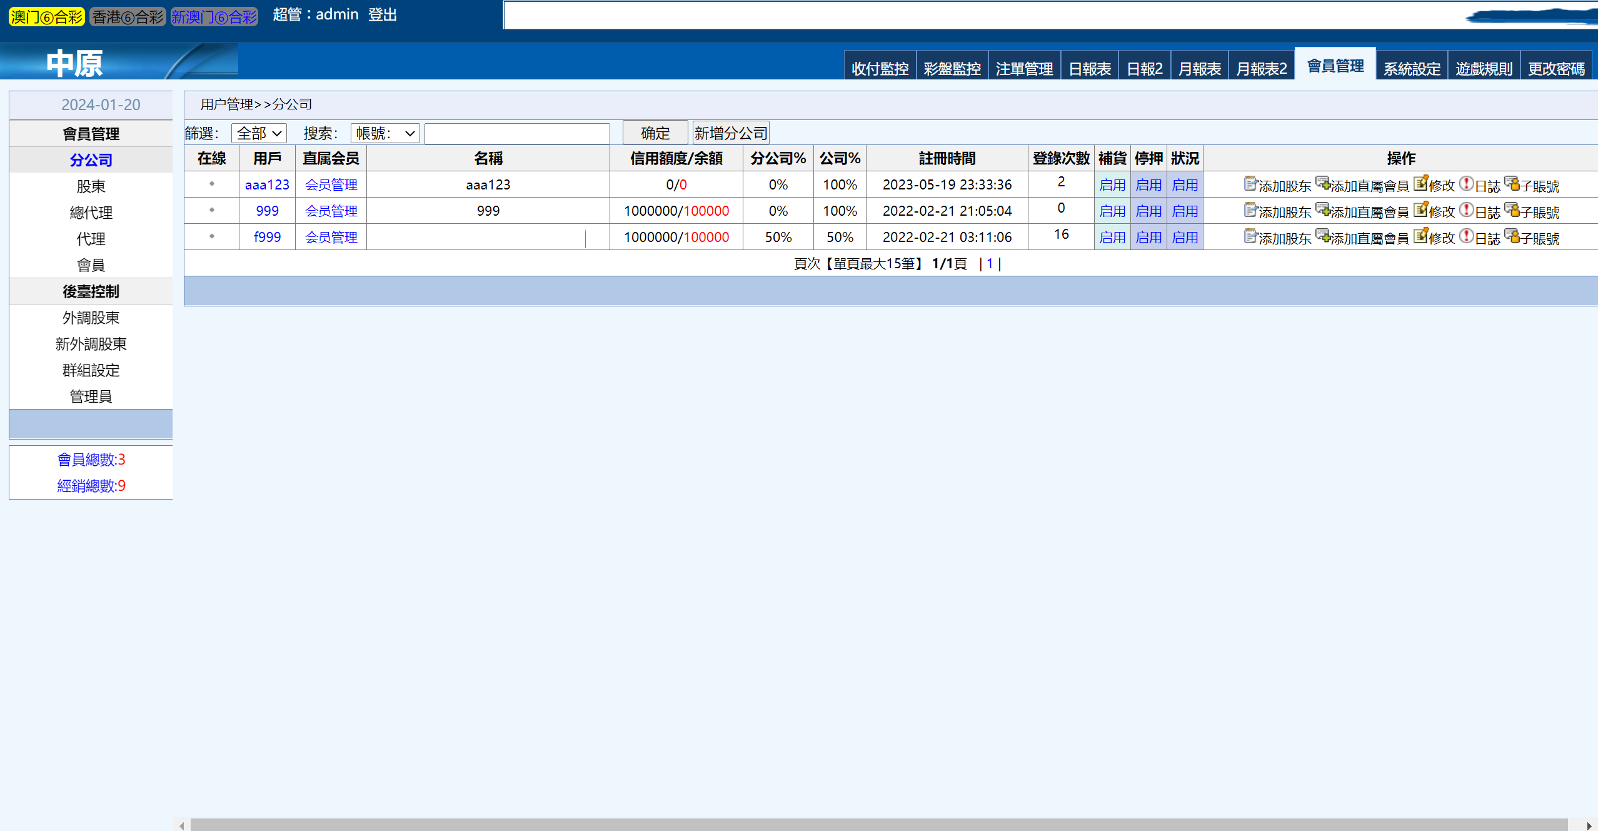Click the search text input field
This screenshot has height=831, width=1598.
516,133
